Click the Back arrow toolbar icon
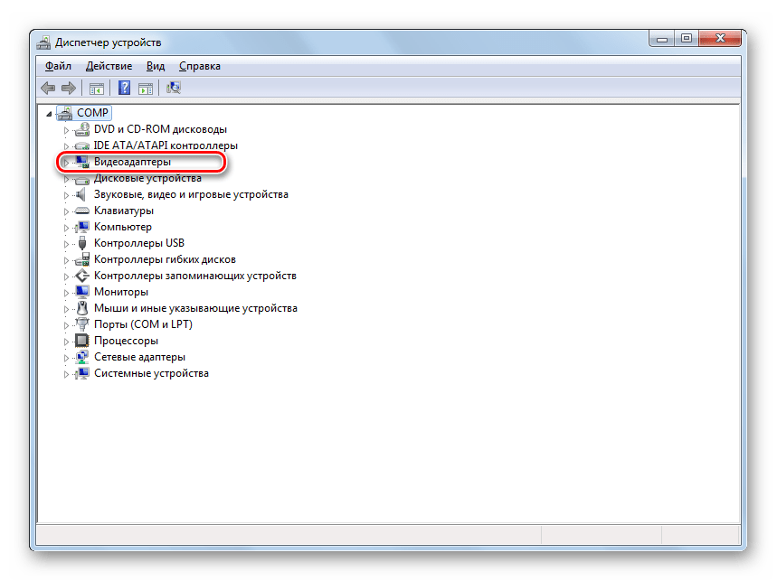Viewport: 777px width, 581px height. (48, 88)
